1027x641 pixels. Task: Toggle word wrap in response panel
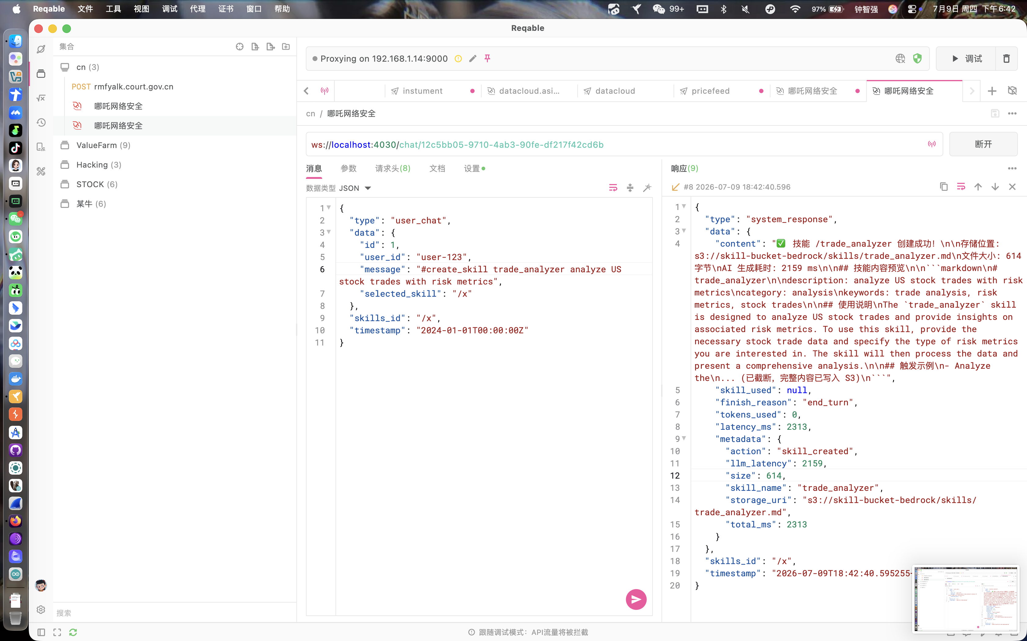click(x=961, y=187)
